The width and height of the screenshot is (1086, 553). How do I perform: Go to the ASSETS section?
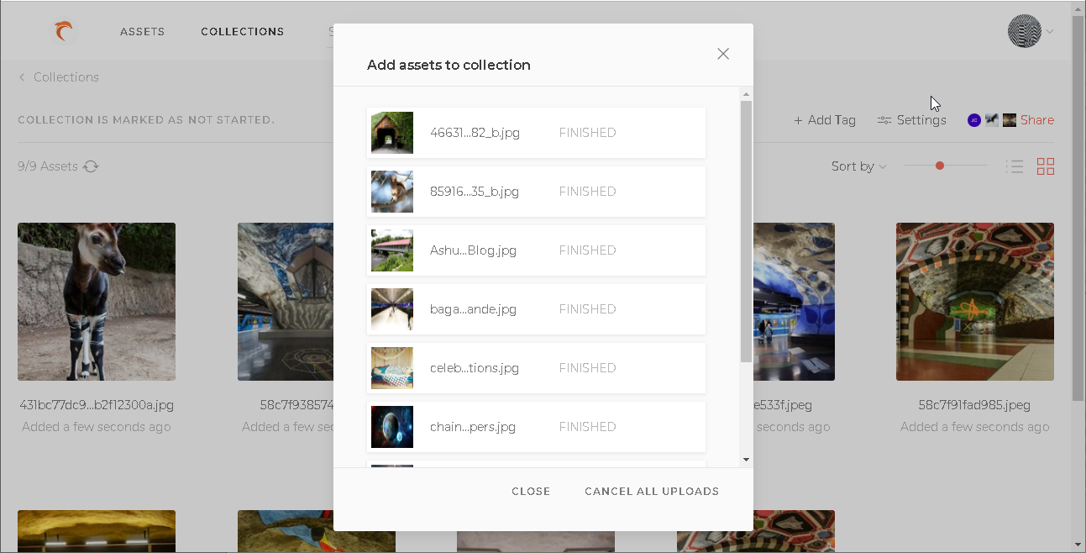coord(142,32)
